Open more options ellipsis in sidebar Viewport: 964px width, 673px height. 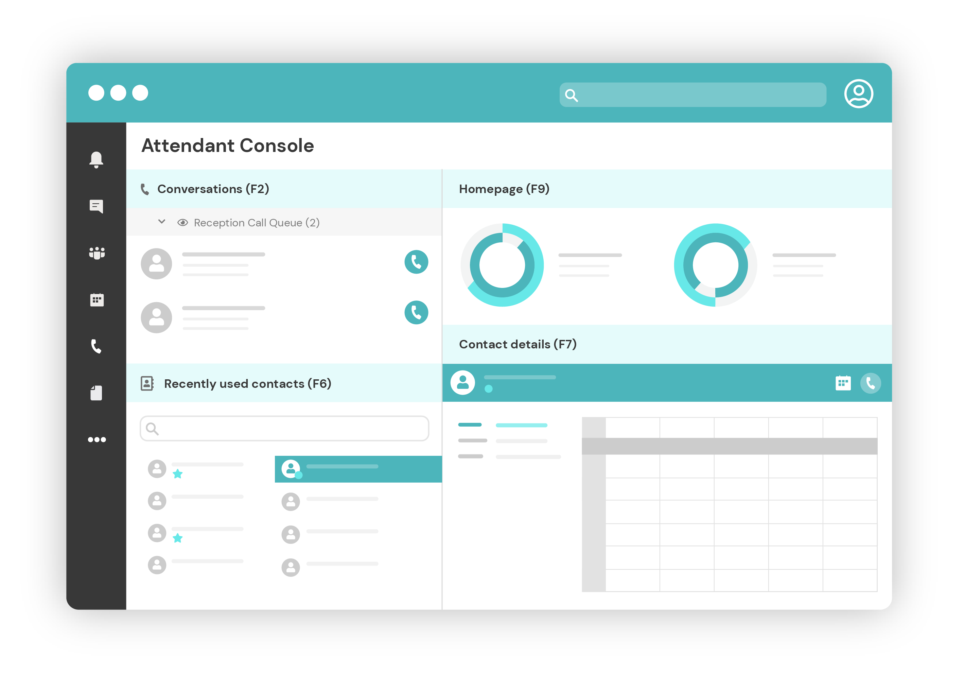coord(97,439)
